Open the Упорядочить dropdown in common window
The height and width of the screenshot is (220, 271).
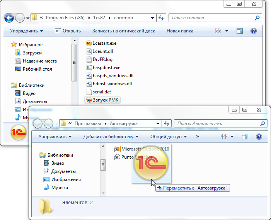pyautogui.click(x=26, y=31)
